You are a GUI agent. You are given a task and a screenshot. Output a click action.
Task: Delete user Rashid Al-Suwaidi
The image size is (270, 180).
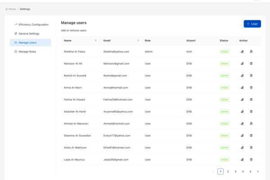tap(251, 76)
